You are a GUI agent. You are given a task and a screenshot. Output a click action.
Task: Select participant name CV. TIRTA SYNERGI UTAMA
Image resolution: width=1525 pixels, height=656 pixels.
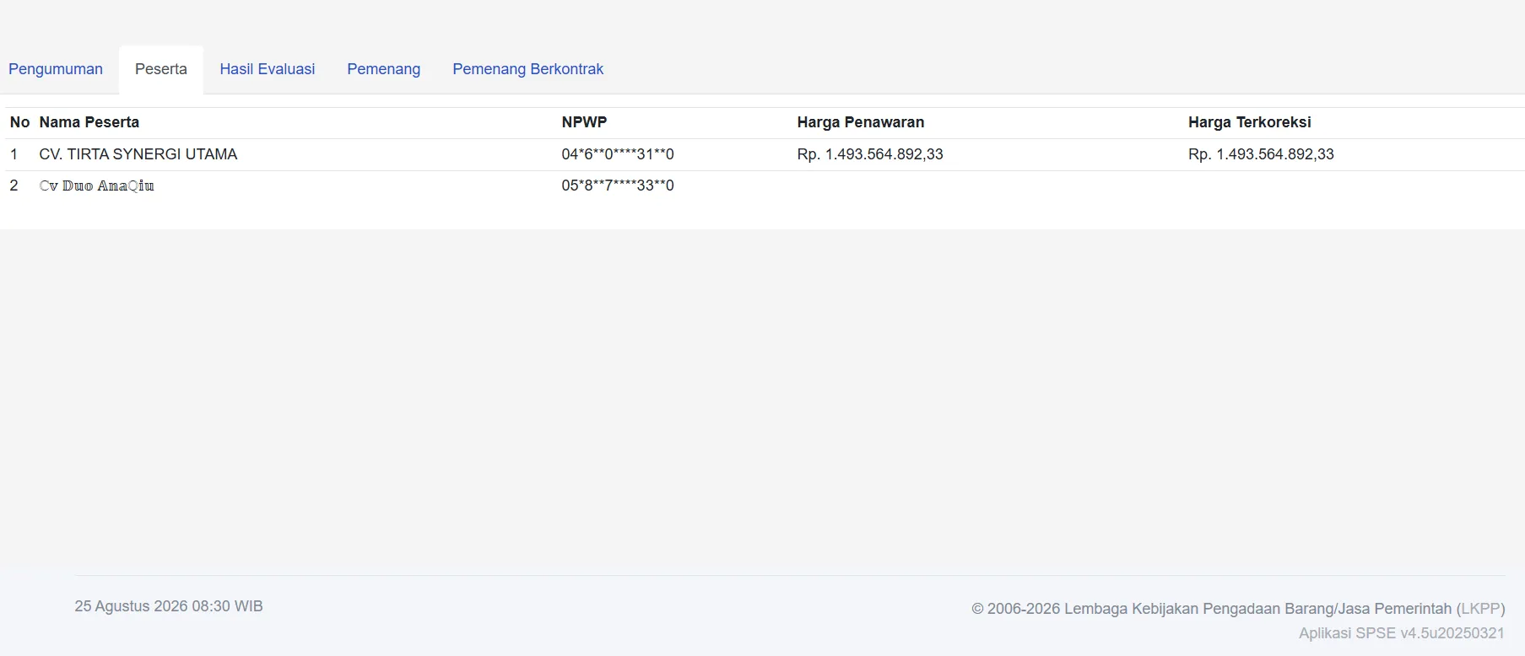[138, 154]
